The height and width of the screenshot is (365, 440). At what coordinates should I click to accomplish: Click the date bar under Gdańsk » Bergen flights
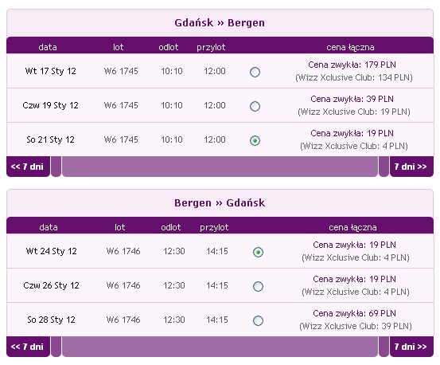pyautogui.click(x=220, y=167)
